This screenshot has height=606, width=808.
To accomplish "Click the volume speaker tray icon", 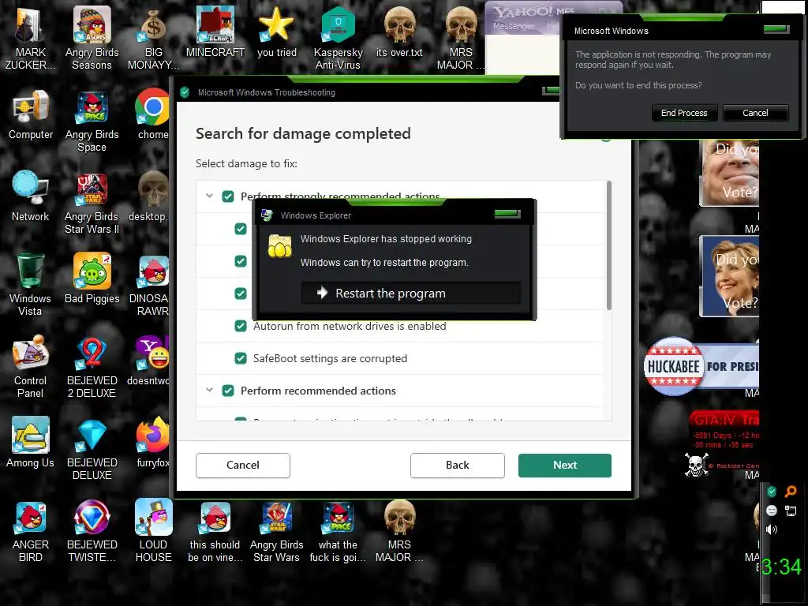I will tap(772, 529).
